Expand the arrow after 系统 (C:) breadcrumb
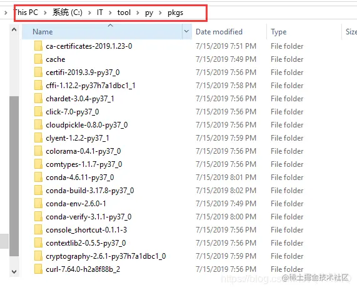 (89, 12)
